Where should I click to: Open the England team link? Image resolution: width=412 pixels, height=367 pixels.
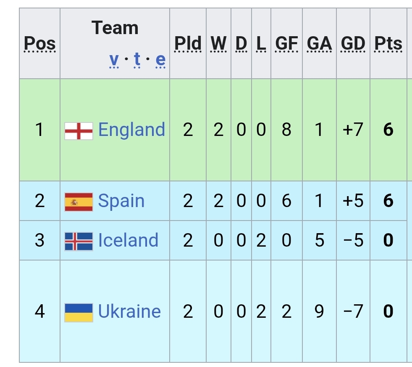131,130
